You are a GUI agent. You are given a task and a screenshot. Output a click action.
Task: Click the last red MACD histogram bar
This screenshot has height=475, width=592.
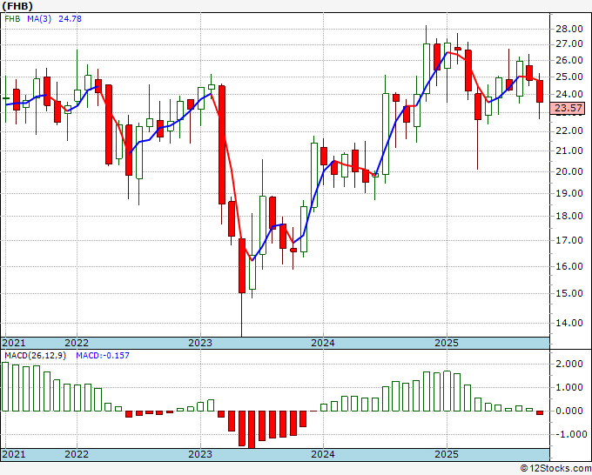coord(540,412)
